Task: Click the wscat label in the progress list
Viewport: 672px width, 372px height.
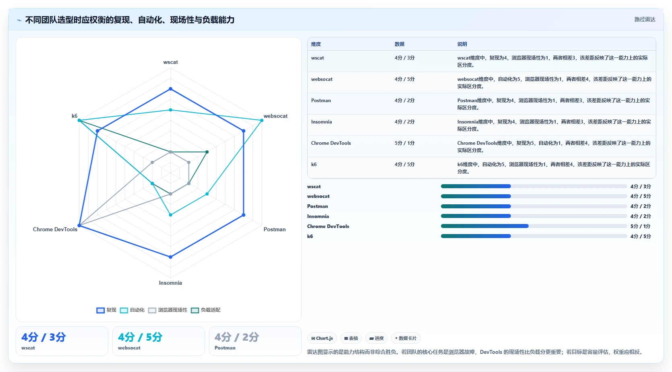Action: [x=314, y=187]
